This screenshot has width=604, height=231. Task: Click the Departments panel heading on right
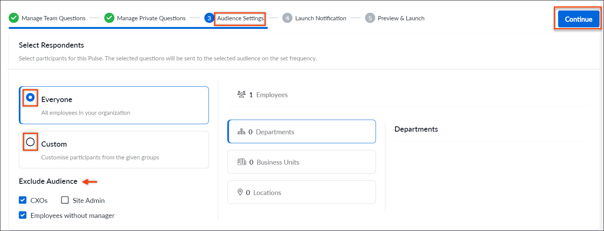(x=416, y=129)
